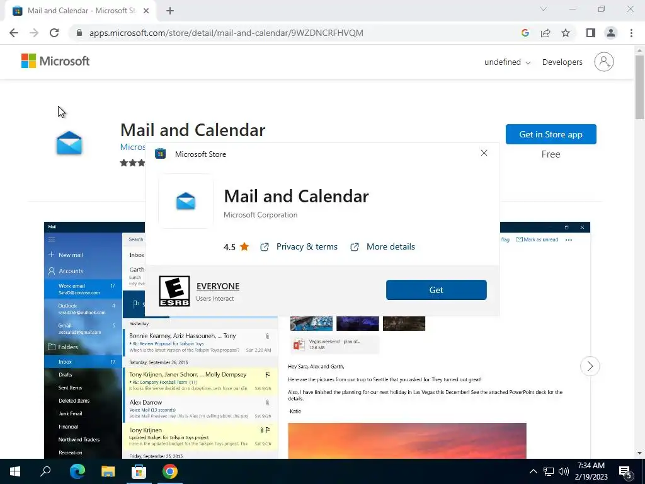Click the Get button in Store dialog

point(436,290)
